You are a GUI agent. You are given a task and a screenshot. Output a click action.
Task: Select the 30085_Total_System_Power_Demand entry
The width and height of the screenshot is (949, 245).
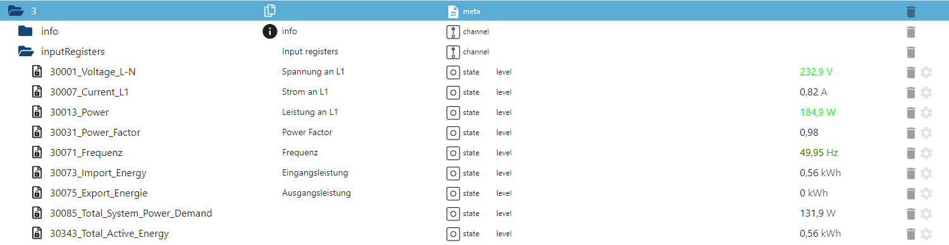click(x=131, y=213)
